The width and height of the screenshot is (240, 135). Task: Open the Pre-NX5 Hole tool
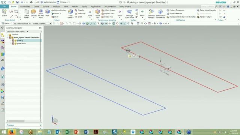(x=41, y=13)
